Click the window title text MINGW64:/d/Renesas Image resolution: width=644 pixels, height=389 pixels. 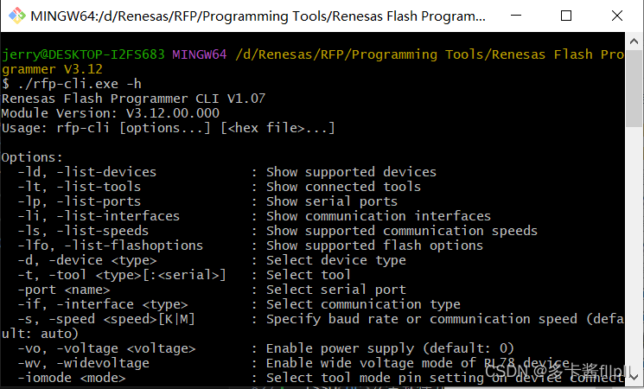click(258, 16)
